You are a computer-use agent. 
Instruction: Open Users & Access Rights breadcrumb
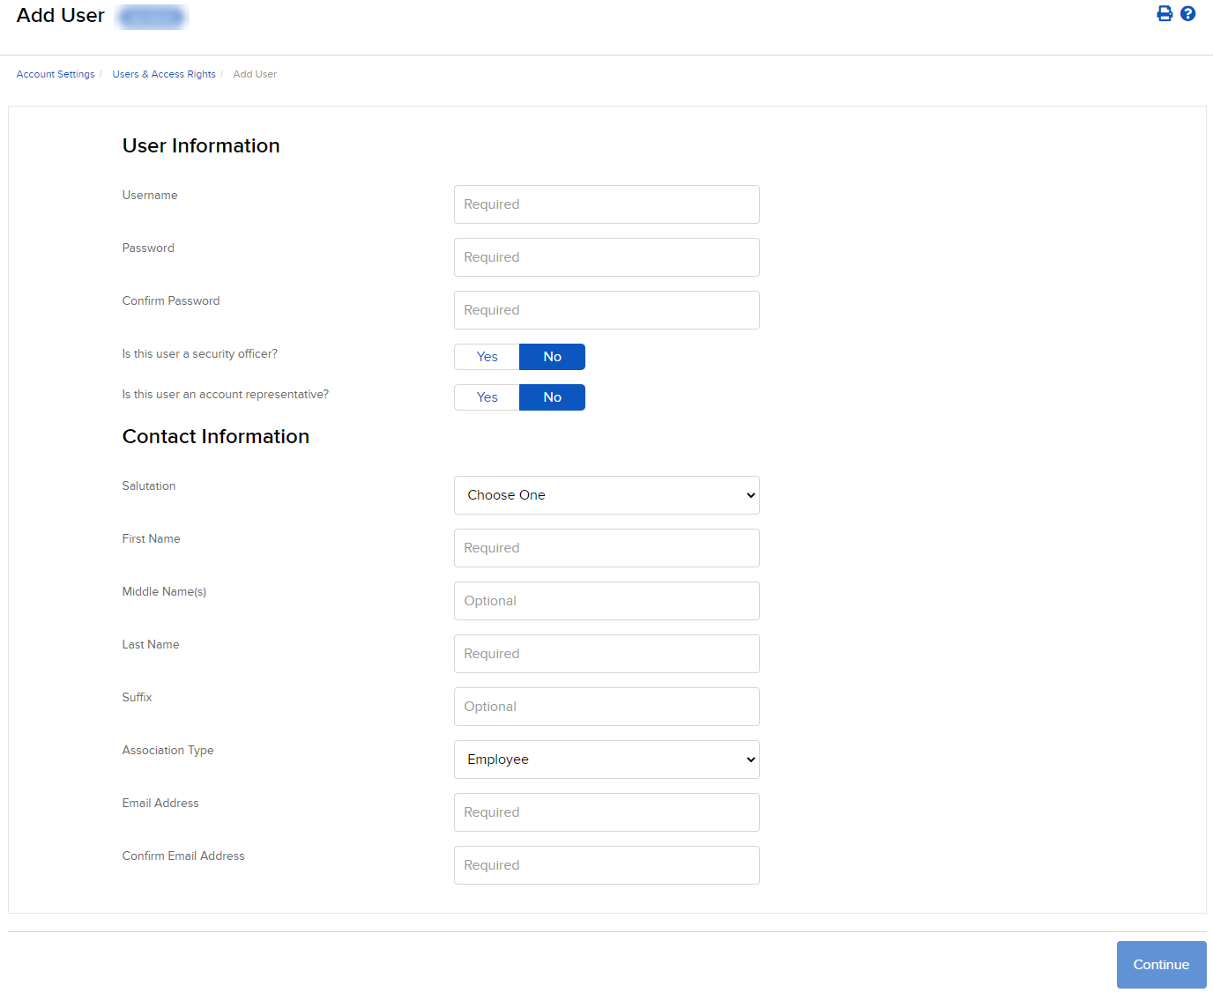[x=164, y=74]
